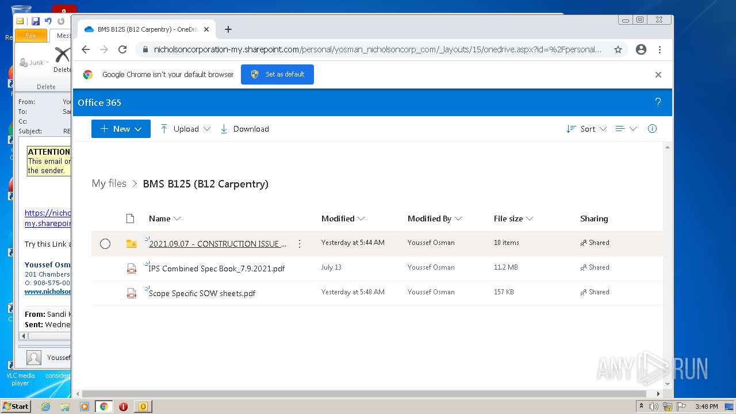736x414 pixels.
Task: Switch to Outlook in the taskbar
Action: (x=143, y=407)
